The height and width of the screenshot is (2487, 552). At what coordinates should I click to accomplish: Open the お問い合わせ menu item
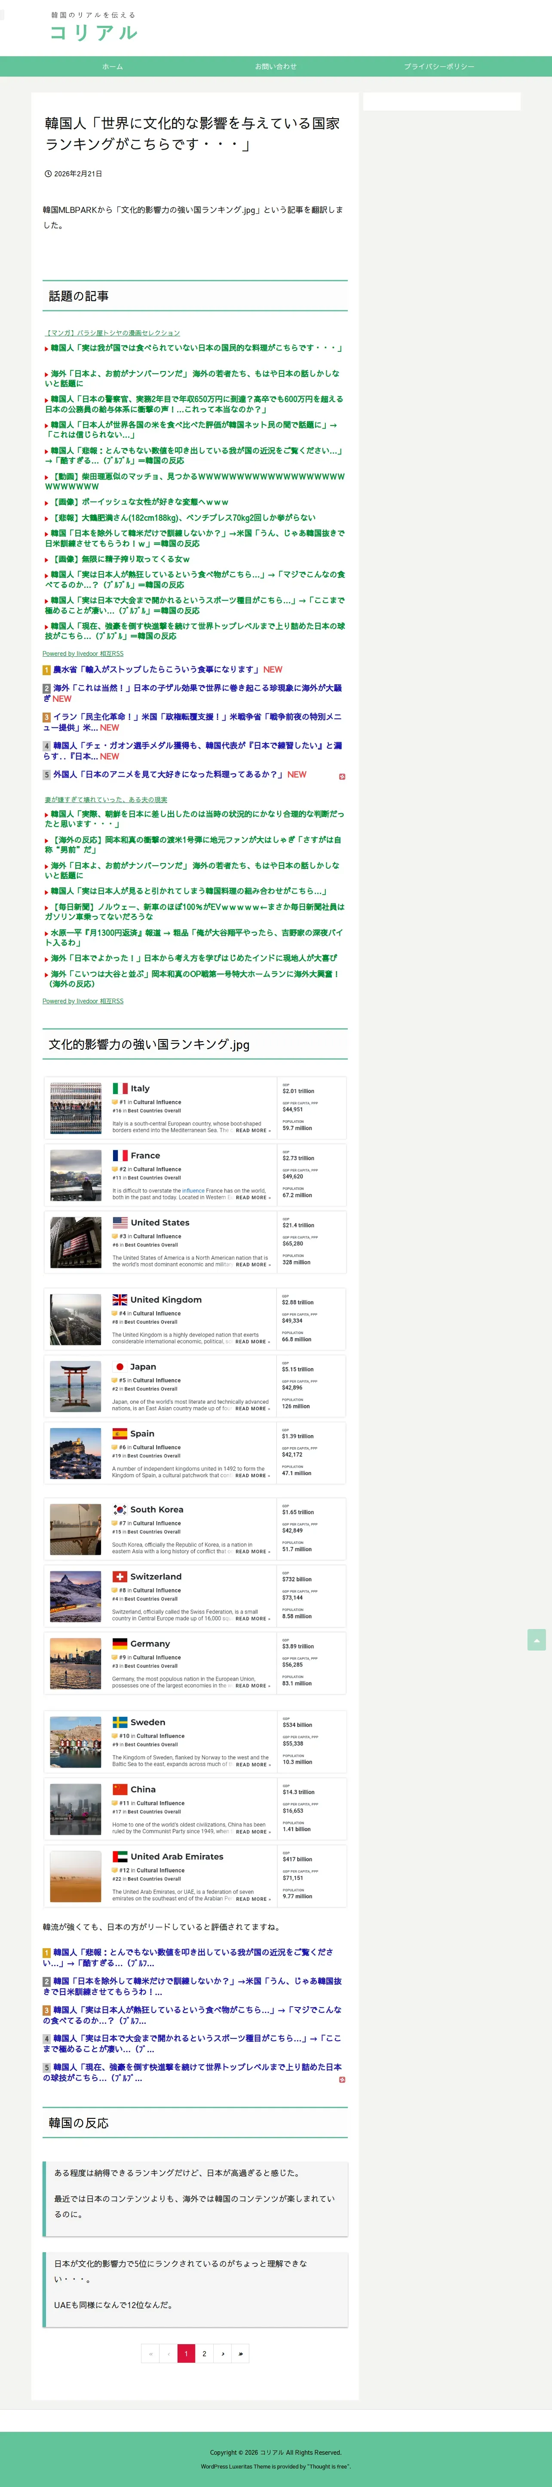(x=276, y=67)
